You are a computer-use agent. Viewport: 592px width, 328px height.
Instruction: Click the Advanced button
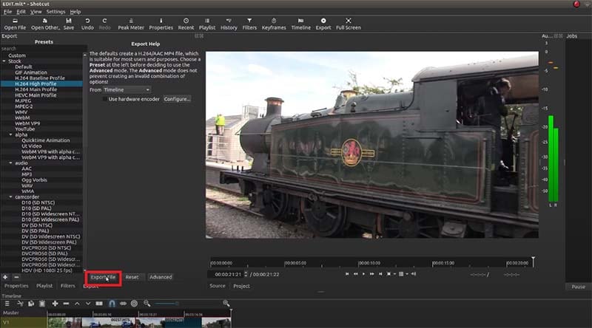tap(161, 277)
